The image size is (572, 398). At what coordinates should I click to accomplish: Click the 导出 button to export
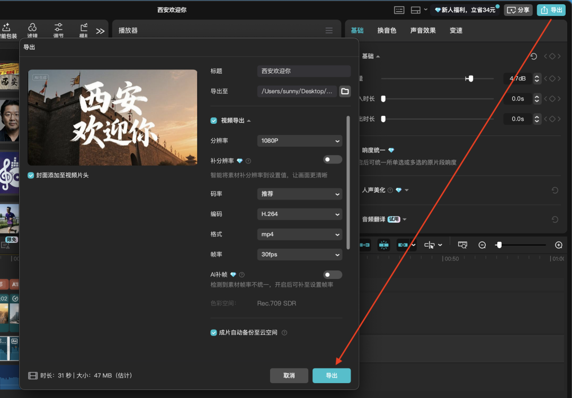(x=332, y=375)
